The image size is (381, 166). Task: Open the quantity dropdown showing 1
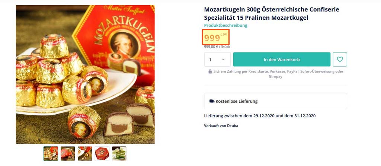(217, 60)
